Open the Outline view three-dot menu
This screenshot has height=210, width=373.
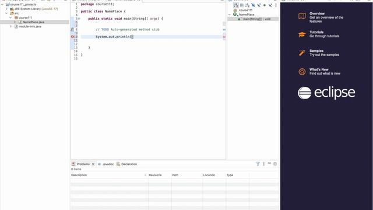click(x=276, y=5)
